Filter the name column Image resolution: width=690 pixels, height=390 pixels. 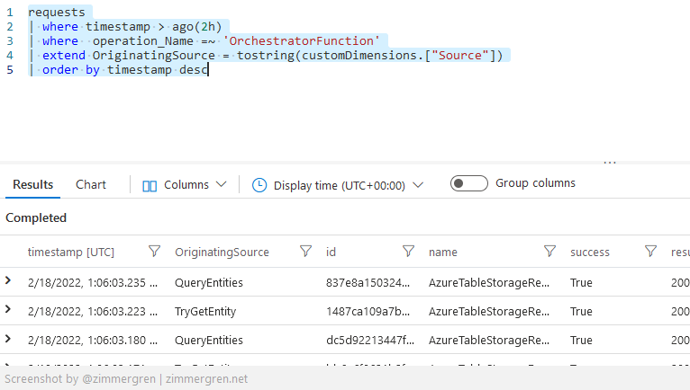click(x=549, y=252)
